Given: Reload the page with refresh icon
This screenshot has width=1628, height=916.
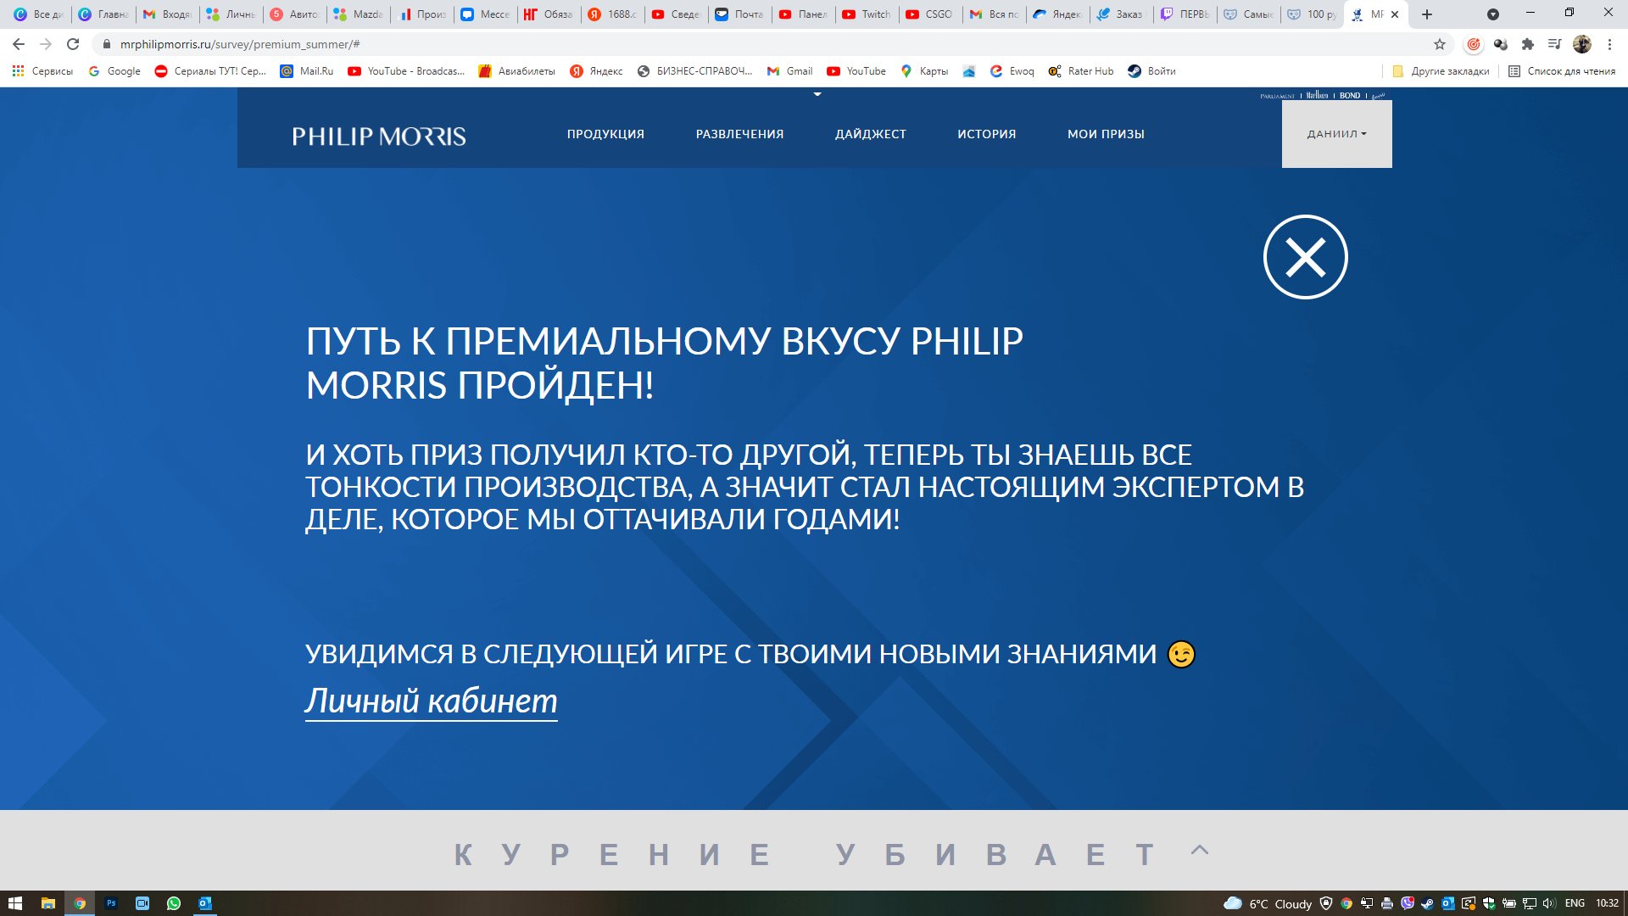Looking at the screenshot, I should tap(73, 44).
